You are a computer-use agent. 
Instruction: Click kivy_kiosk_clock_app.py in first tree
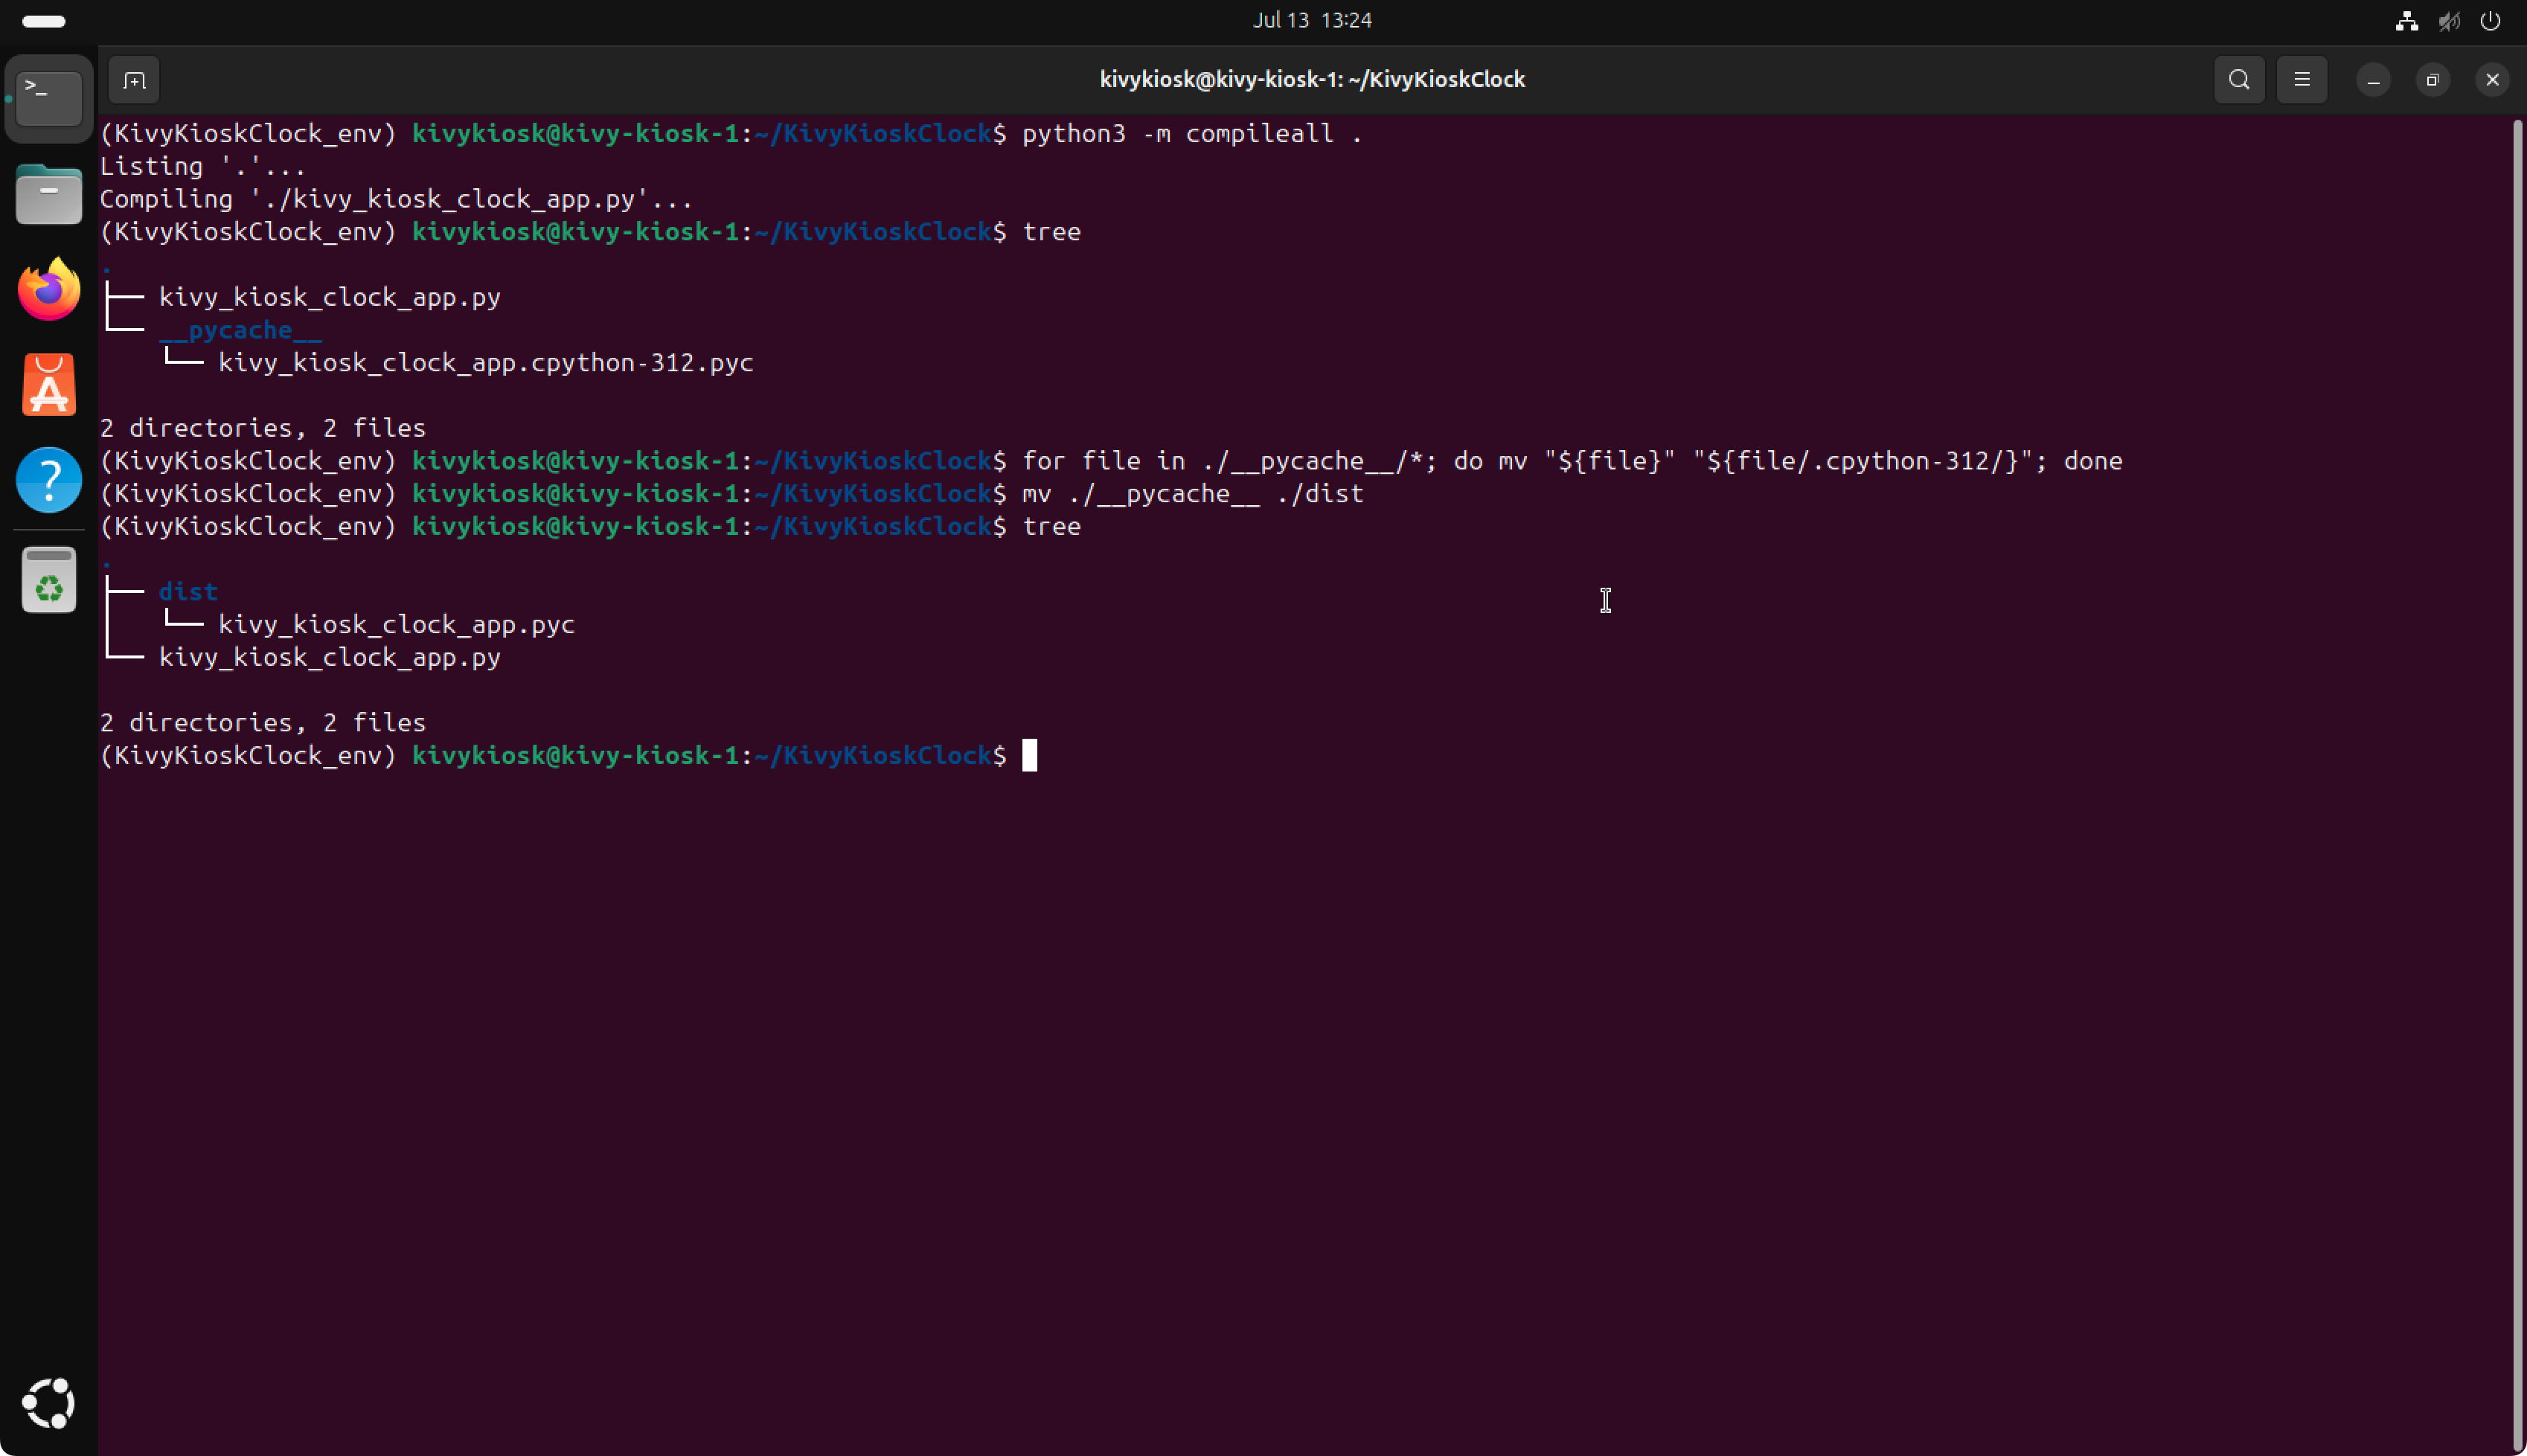coord(330,298)
